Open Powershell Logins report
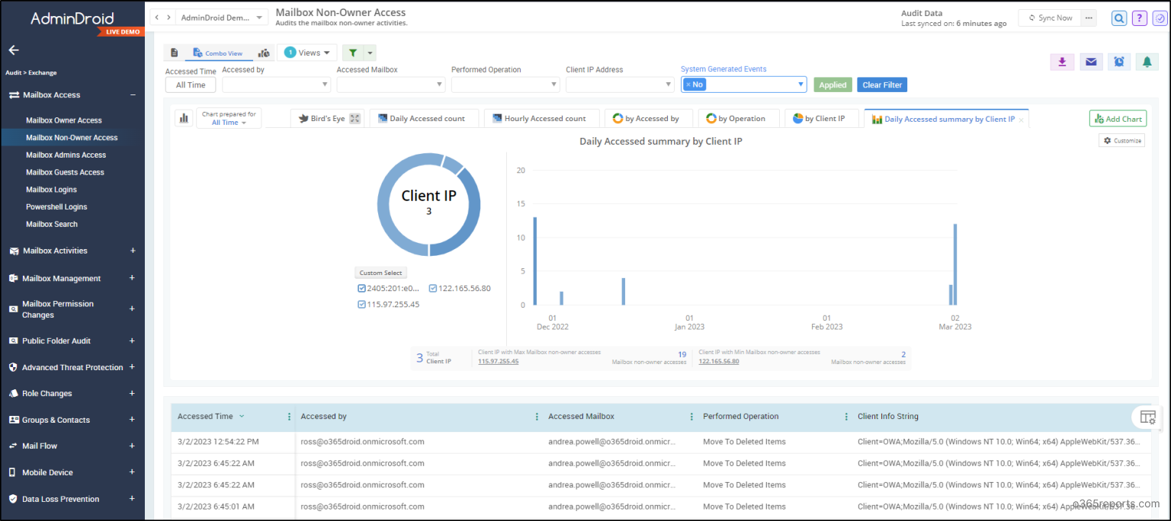The image size is (1171, 521). click(56, 206)
